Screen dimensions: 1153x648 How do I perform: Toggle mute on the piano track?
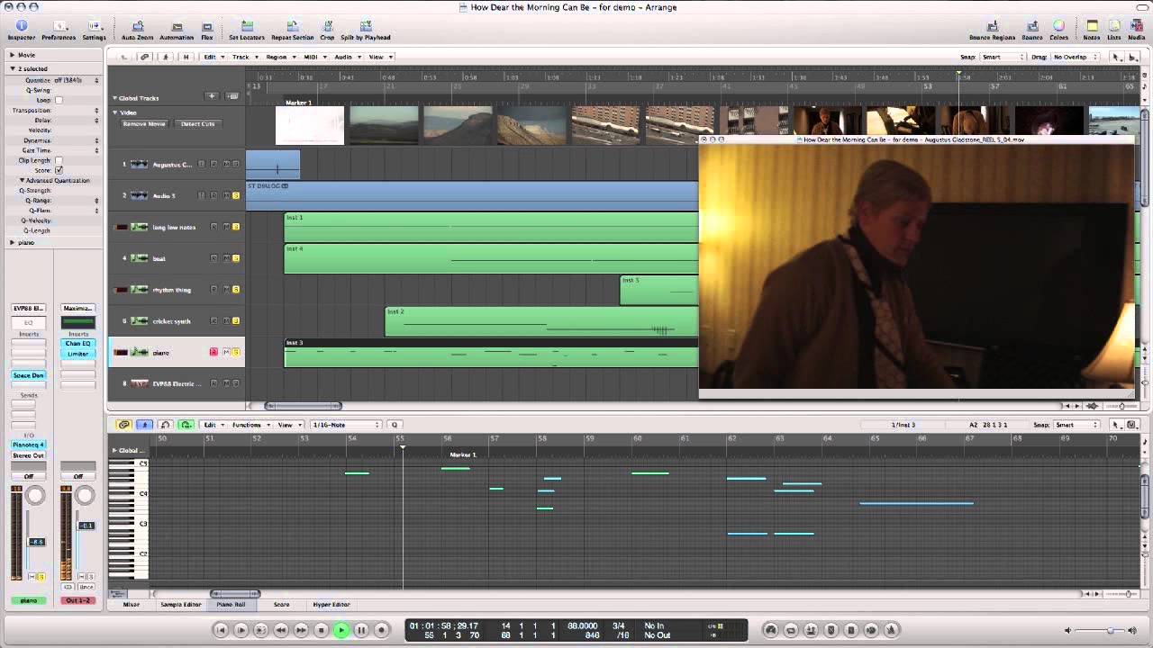(x=226, y=352)
